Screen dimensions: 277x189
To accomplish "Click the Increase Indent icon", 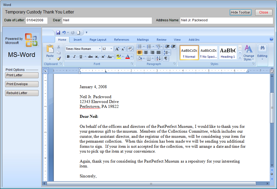I will [173, 47].
